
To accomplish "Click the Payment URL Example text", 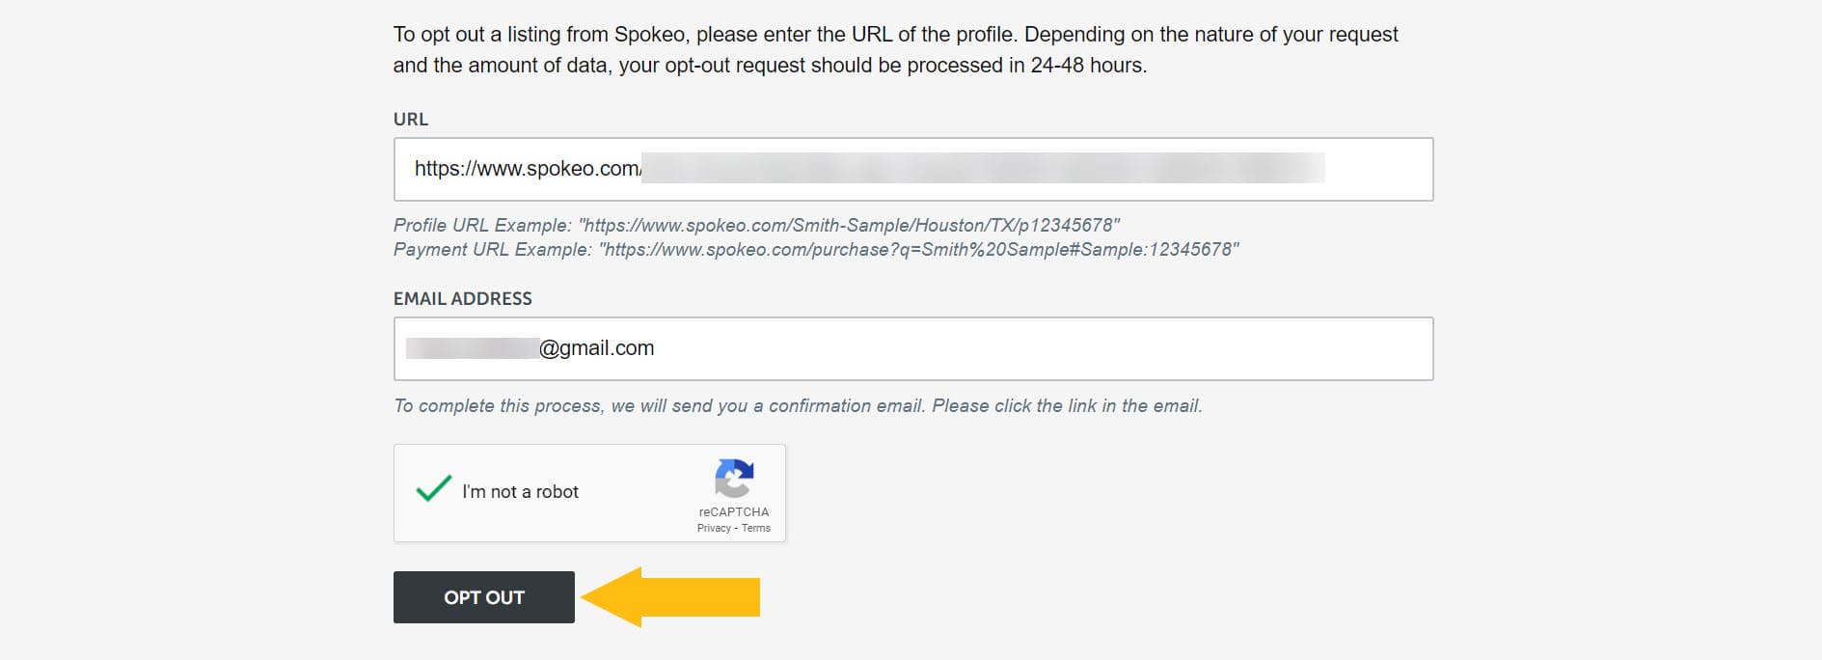I will (x=818, y=249).
